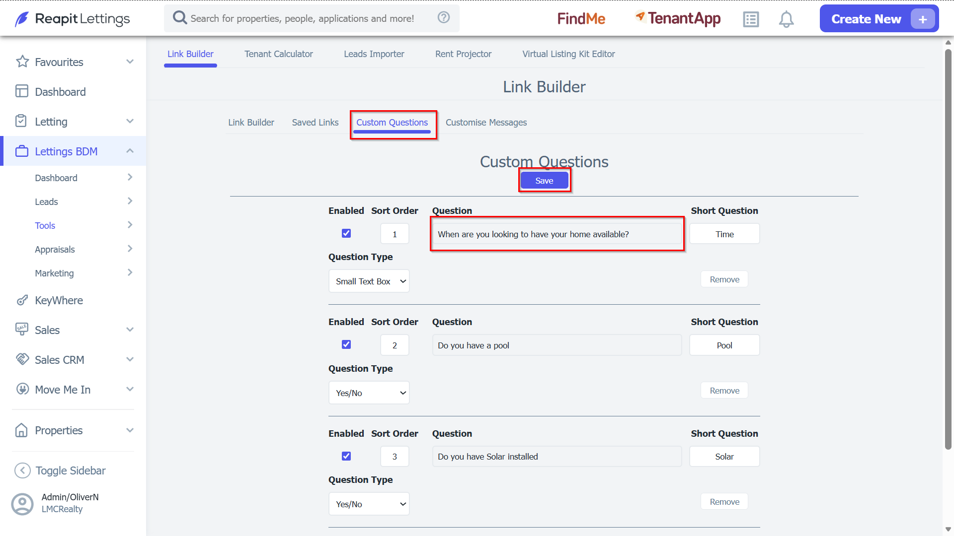Screen dimensions: 954x536
Task: Click the KeyWhere key icon
Action: pos(22,300)
